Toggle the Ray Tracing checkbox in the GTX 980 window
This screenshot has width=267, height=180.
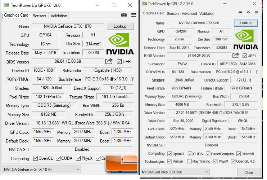[x=189, y=161]
